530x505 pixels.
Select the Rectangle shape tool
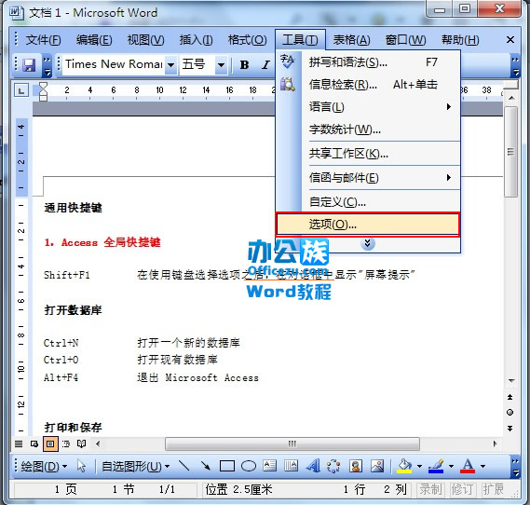(x=227, y=466)
